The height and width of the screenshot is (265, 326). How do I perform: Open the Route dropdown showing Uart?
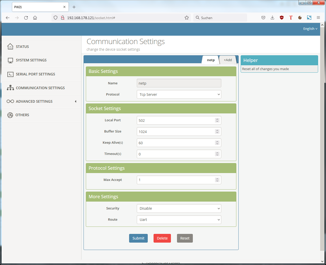[x=179, y=220]
